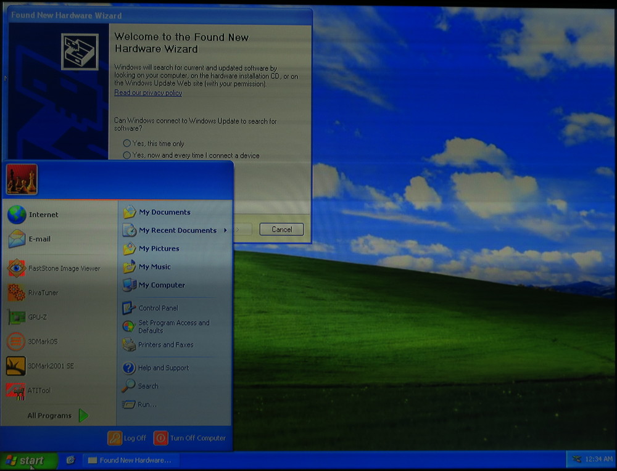Open My Documents folder icon
Viewport: 617px width, 471px height.
tap(130, 212)
